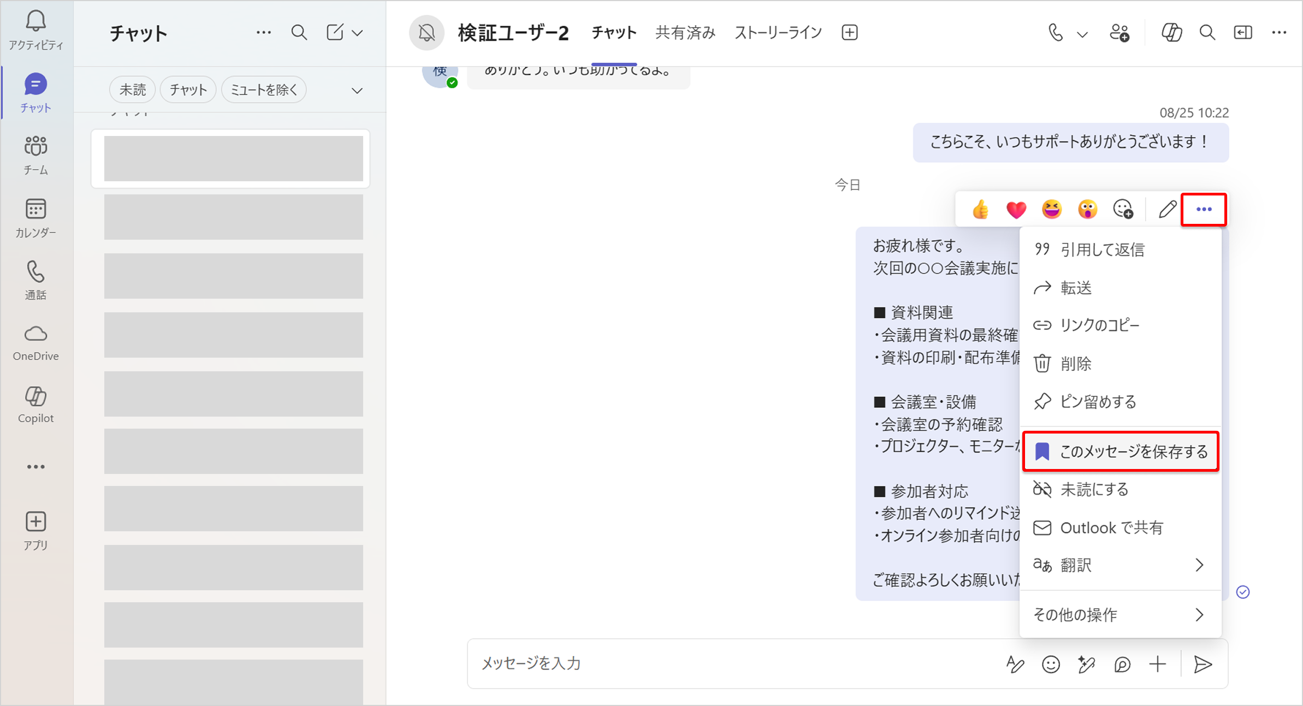Toggle the ミュートを除く filter chip
Image resolution: width=1303 pixels, height=706 pixels.
(x=264, y=90)
